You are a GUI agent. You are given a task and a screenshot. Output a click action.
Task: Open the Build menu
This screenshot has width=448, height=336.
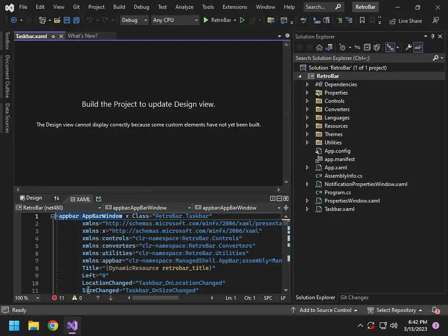point(119,7)
